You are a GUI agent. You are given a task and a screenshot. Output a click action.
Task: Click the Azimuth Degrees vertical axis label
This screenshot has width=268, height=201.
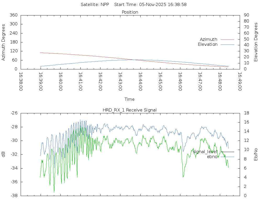pos(4,42)
